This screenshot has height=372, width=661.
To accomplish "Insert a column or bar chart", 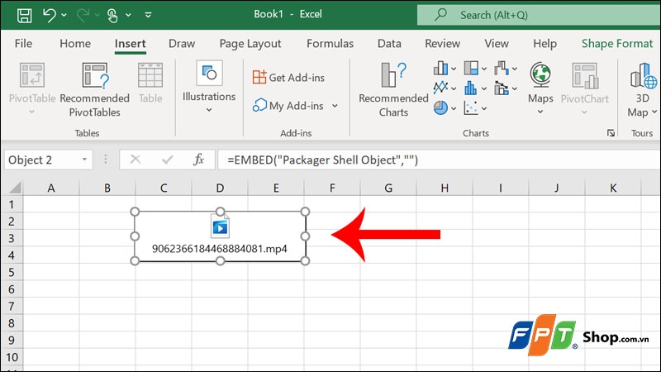I will pos(441,68).
